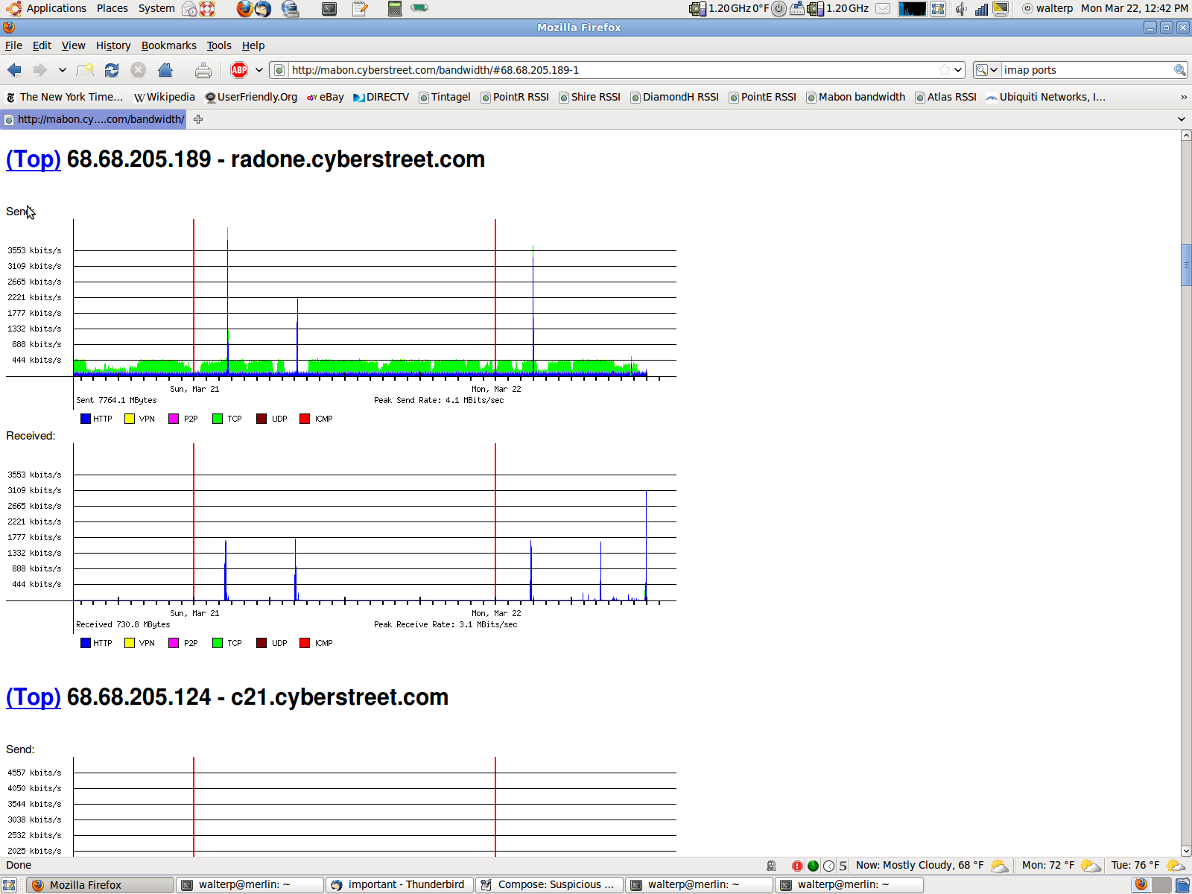Image resolution: width=1192 pixels, height=894 pixels.
Task: Switch to the important - Thunderbird window
Action: [x=399, y=884]
